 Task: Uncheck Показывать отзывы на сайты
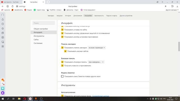pyautogui.click(x=62, y=30)
